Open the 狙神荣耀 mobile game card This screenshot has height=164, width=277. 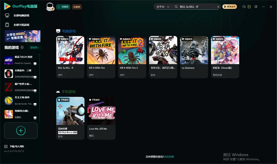click(70, 118)
